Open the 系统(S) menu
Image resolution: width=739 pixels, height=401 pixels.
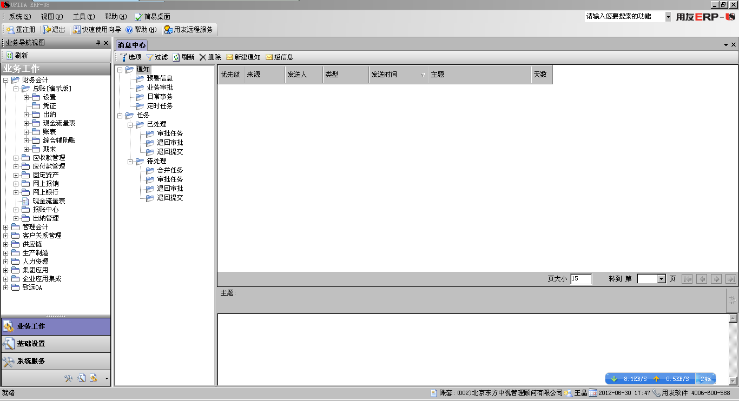[x=19, y=17]
